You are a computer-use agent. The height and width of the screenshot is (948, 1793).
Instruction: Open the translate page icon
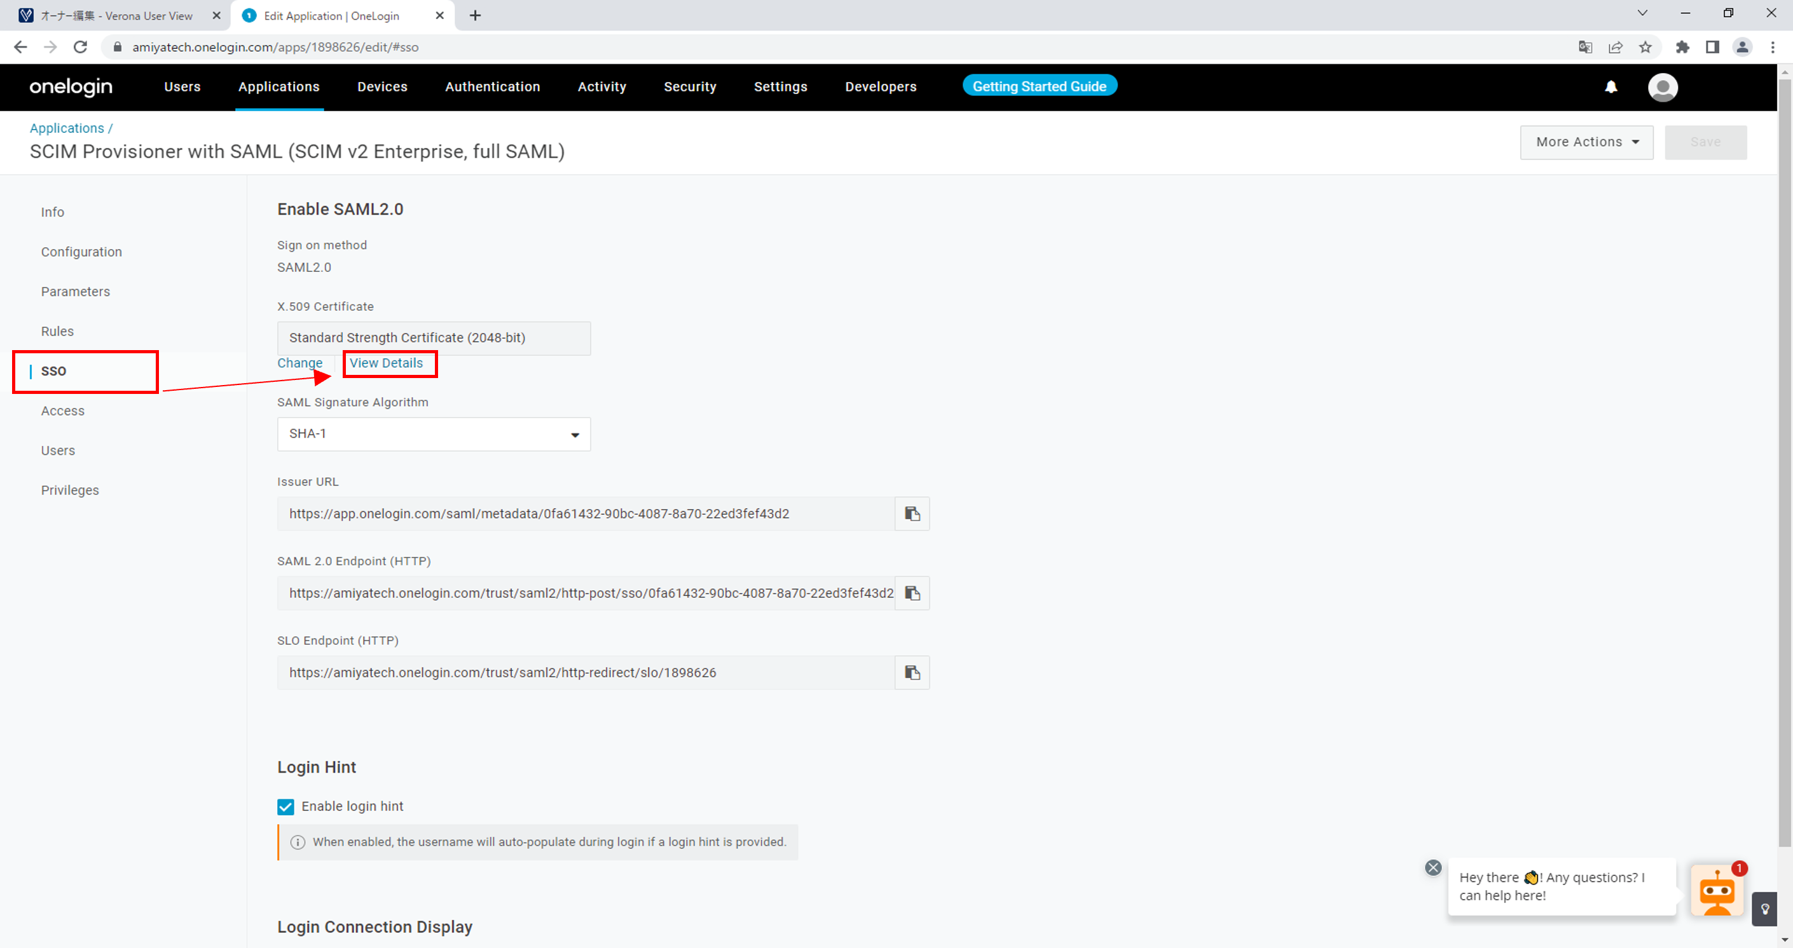[1586, 47]
